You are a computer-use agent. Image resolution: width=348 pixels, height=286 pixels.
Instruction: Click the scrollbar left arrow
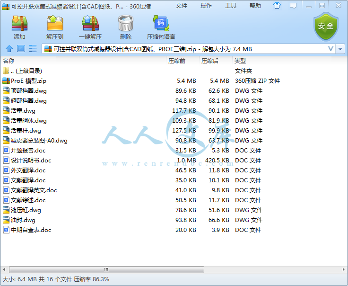tap(4, 269)
